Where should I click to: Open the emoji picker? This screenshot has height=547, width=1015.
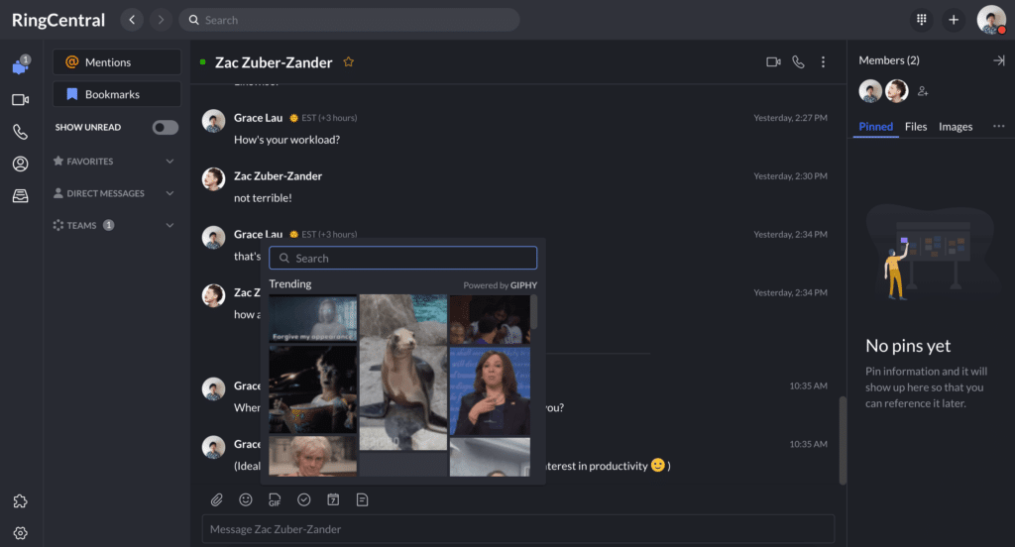[x=246, y=500]
